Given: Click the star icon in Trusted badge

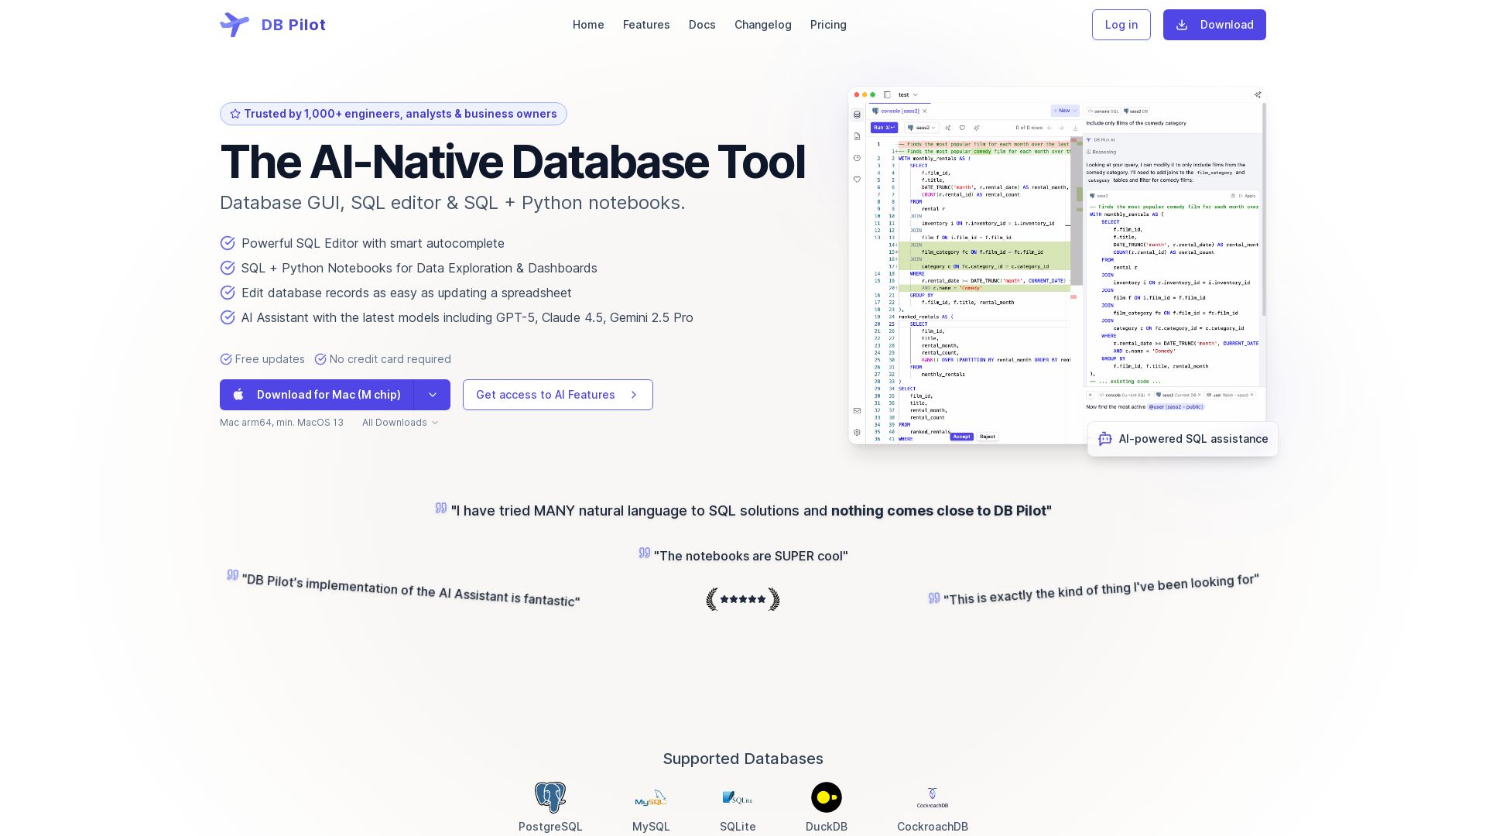Looking at the screenshot, I should tap(235, 114).
